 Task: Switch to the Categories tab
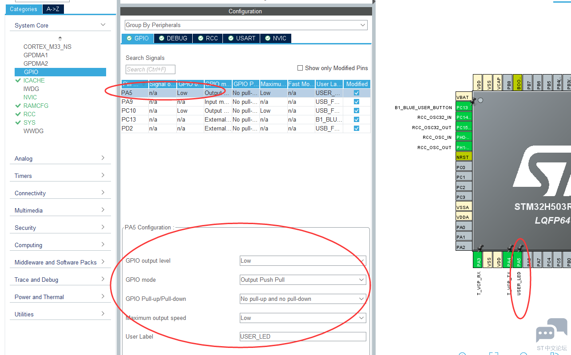(x=24, y=9)
